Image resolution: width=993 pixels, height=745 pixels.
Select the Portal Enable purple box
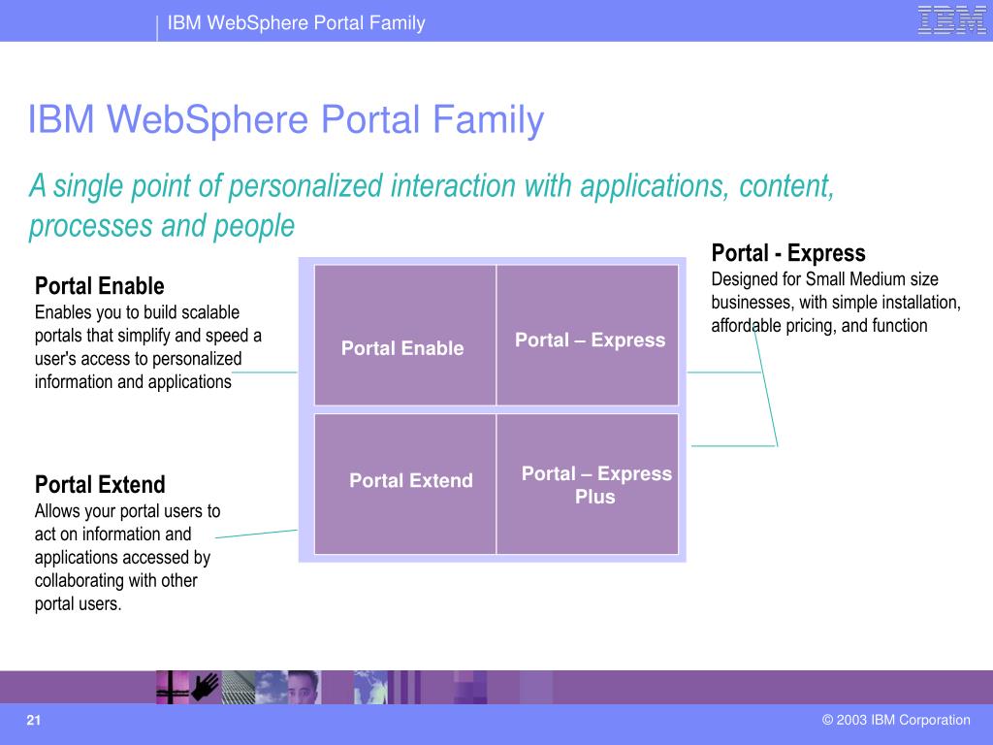pos(405,335)
